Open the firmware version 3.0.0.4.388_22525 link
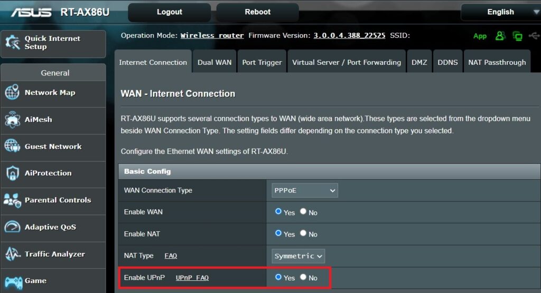The image size is (541, 293). click(349, 35)
